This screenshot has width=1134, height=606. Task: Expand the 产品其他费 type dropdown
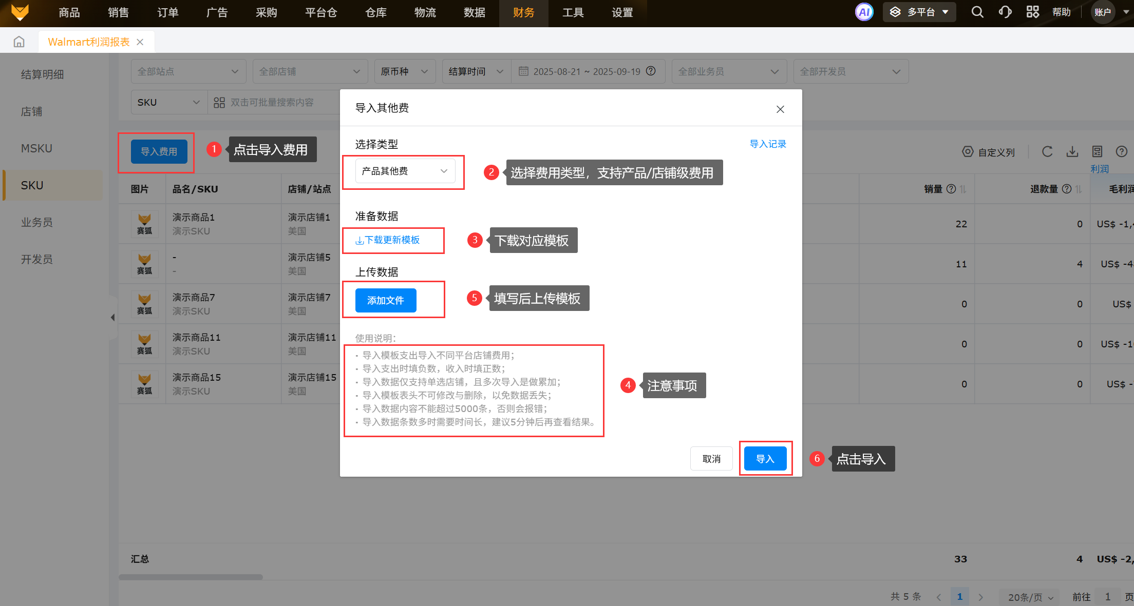[x=405, y=171]
